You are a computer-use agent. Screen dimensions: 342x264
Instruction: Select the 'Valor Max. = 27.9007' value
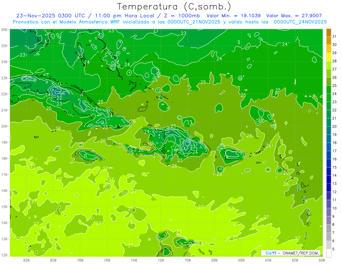pyautogui.click(x=294, y=16)
